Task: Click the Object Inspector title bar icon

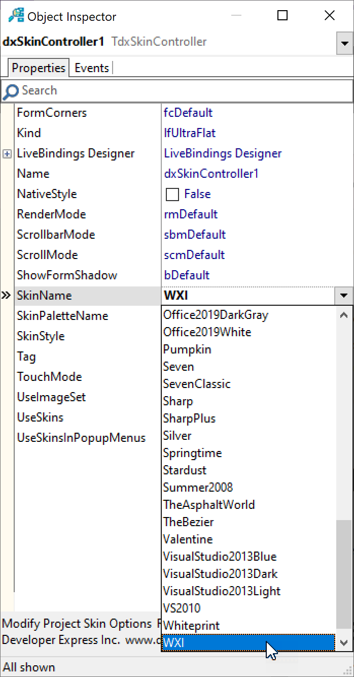Action: coord(15,16)
